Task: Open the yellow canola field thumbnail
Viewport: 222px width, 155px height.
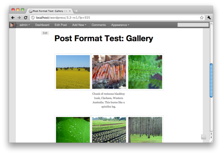Action: (x=73, y=72)
